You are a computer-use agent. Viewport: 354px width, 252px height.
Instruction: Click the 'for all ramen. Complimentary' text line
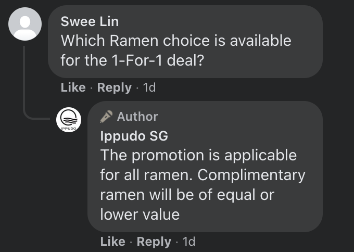[x=203, y=175]
